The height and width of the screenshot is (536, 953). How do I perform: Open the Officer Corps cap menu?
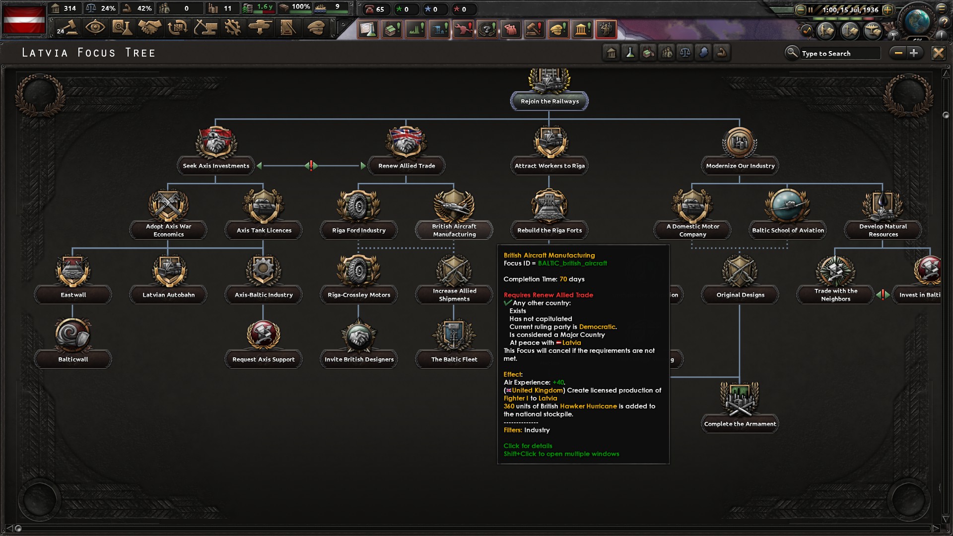pyautogui.click(x=316, y=27)
